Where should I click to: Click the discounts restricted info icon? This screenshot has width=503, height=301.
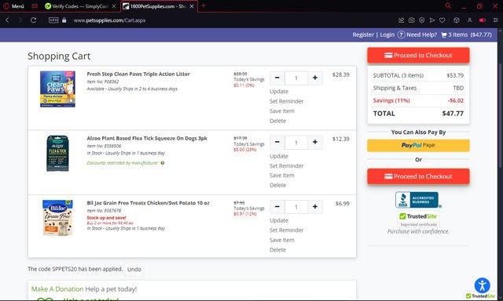coord(163,163)
